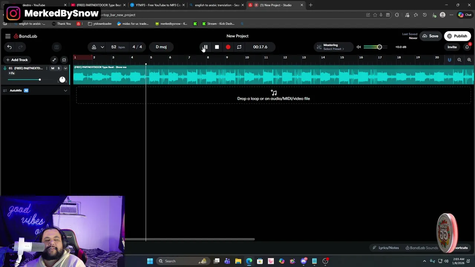Open a new browser tab
This screenshot has height=267, width=475.
[311, 5]
